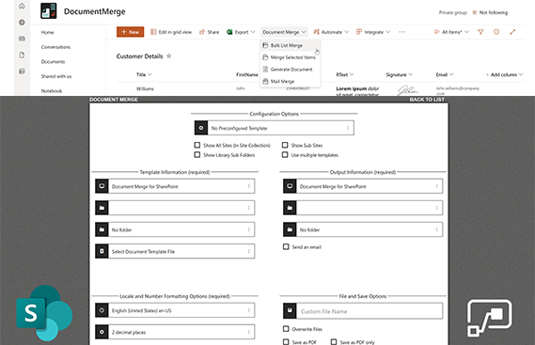Click the FirstName column header
535x345 pixels.
click(247, 74)
